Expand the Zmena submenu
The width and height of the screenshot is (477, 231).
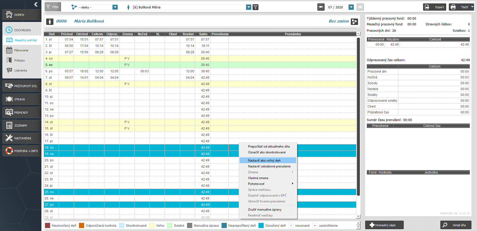[293, 172]
